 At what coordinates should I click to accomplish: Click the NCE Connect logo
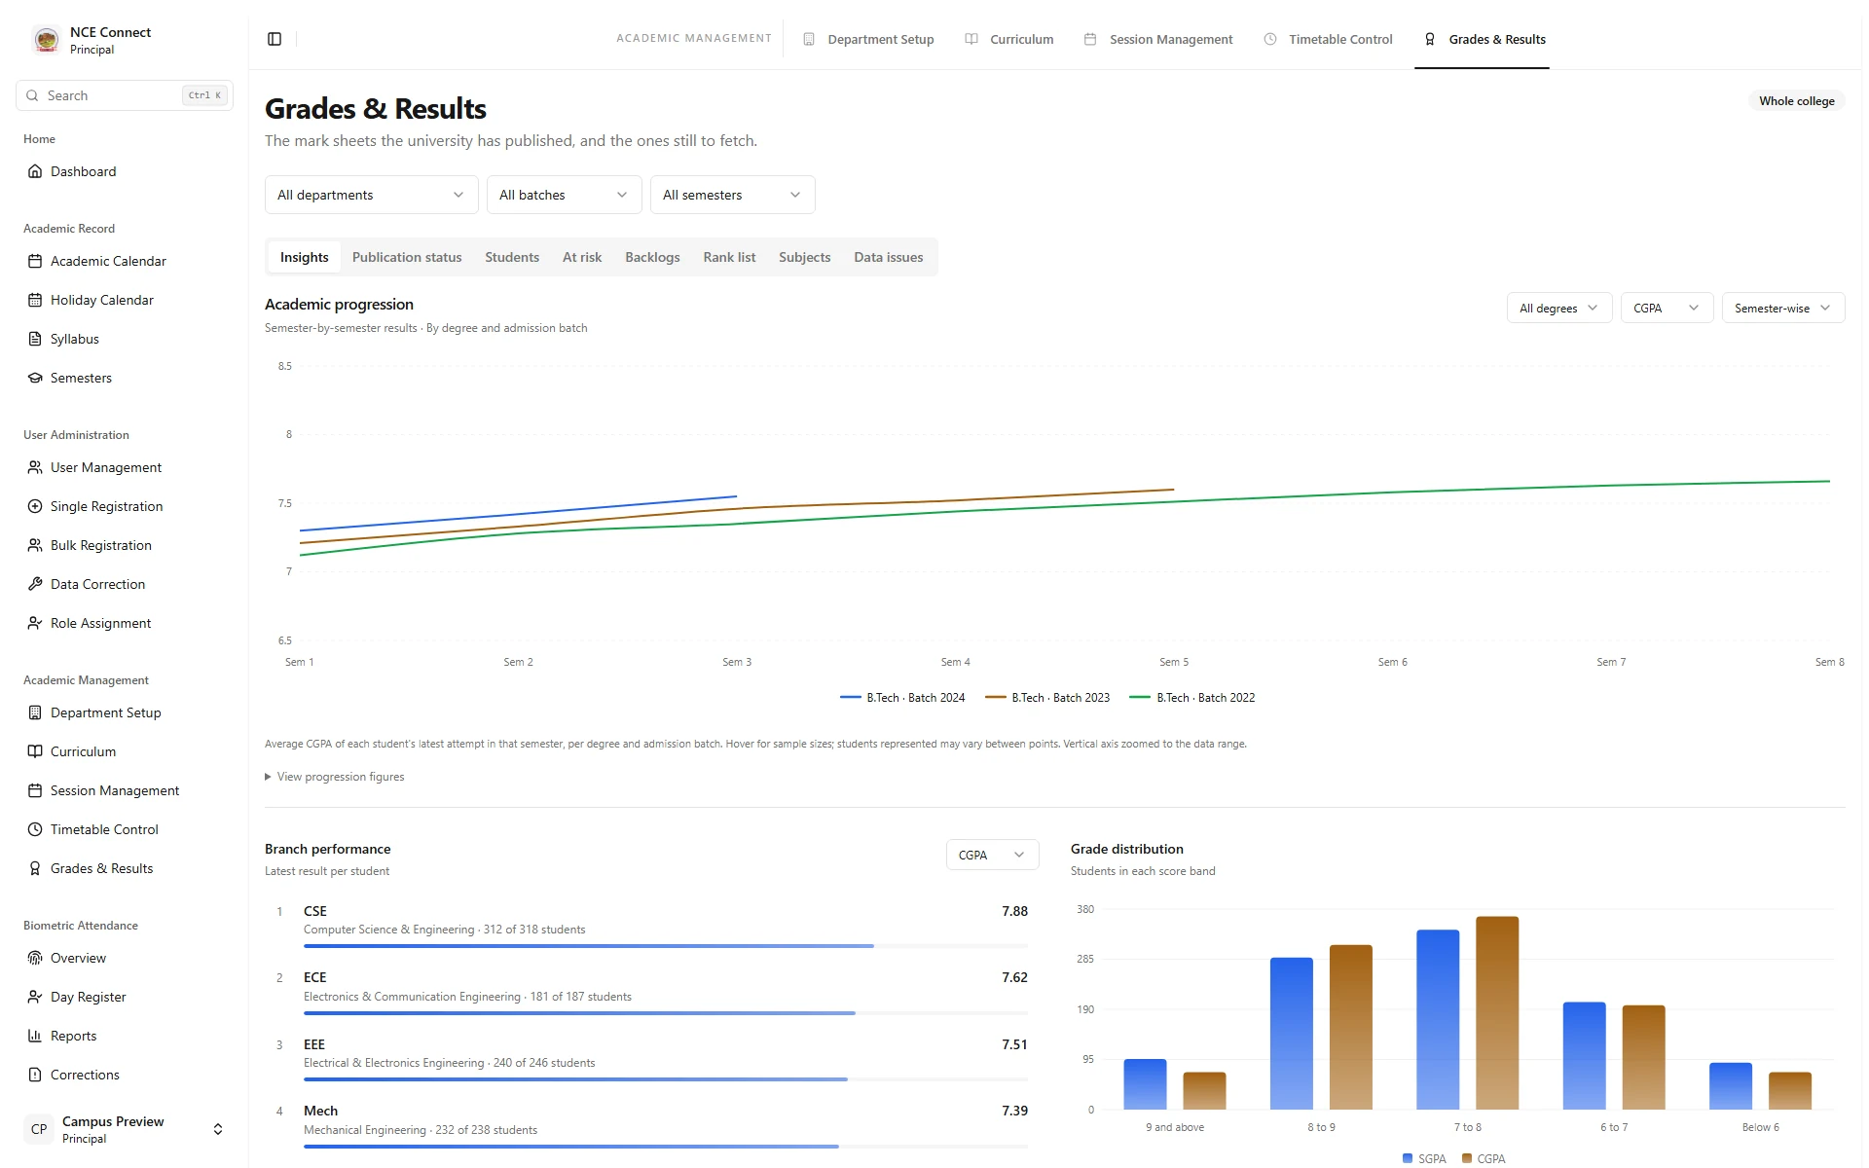tap(46, 40)
